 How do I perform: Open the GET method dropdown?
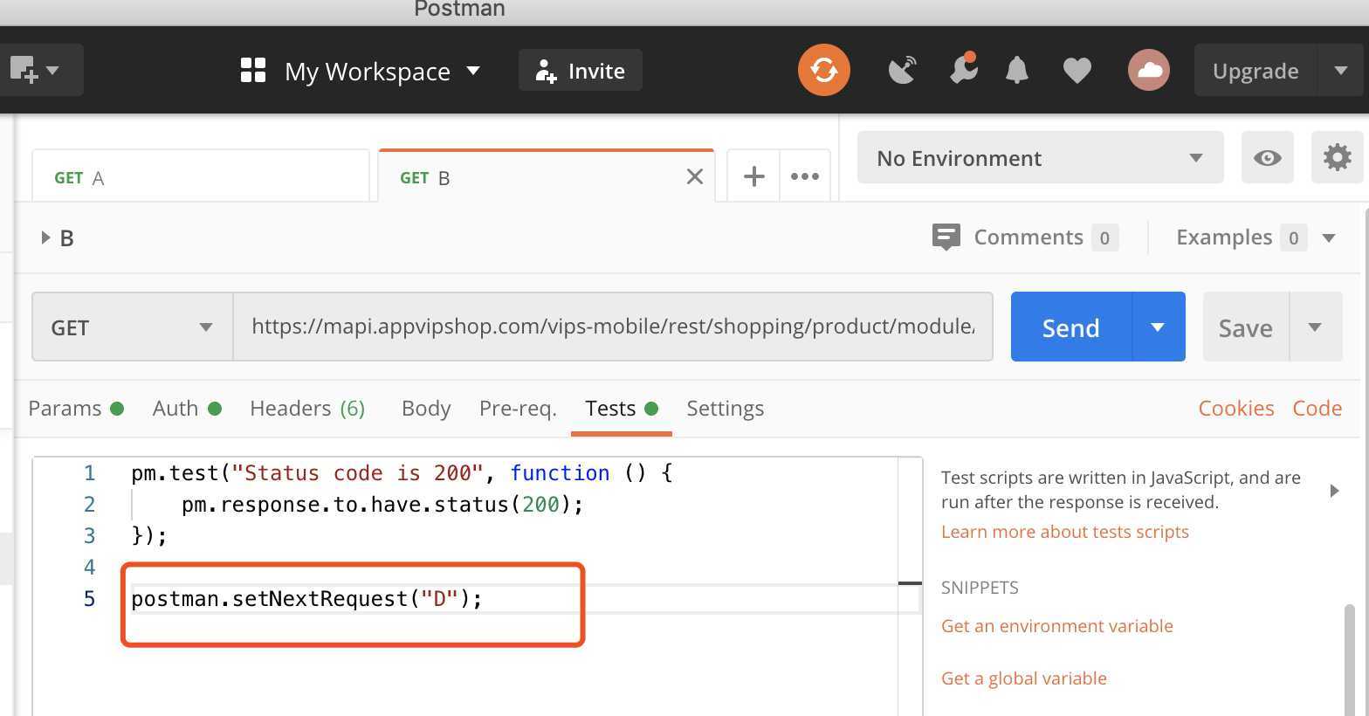click(133, 327)
